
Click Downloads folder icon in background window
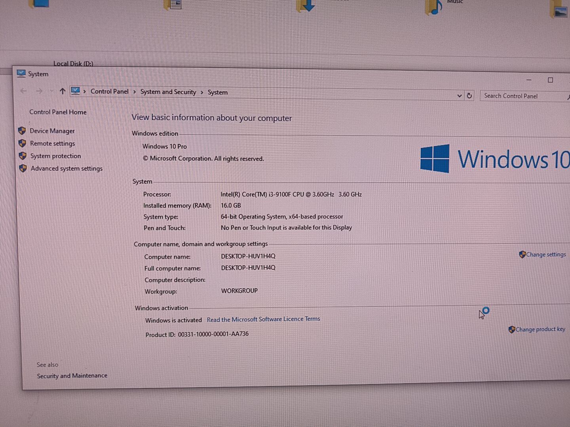coord(305,5)
